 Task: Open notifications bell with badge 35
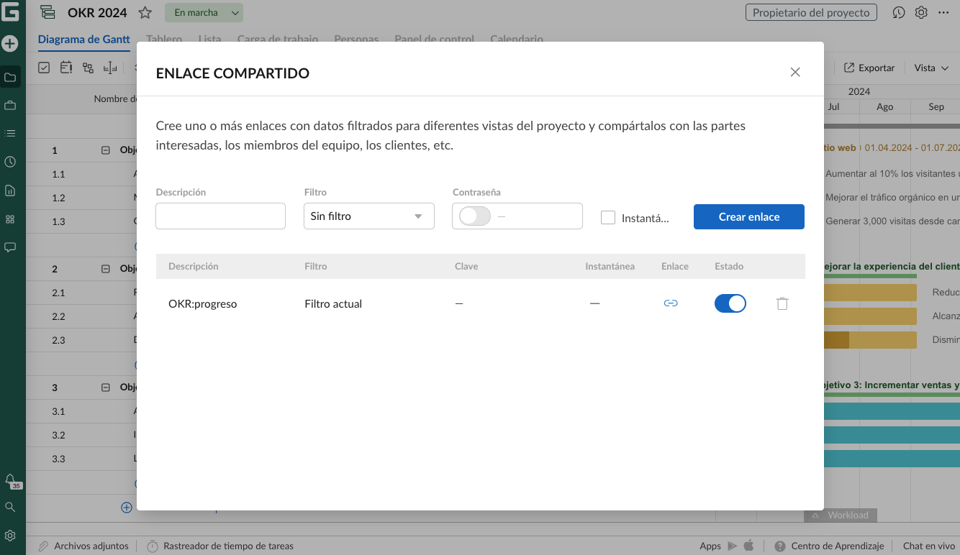point(10,480)
